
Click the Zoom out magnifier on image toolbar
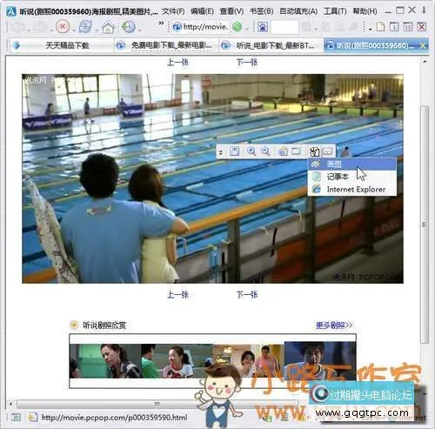(x=265, y=151)
